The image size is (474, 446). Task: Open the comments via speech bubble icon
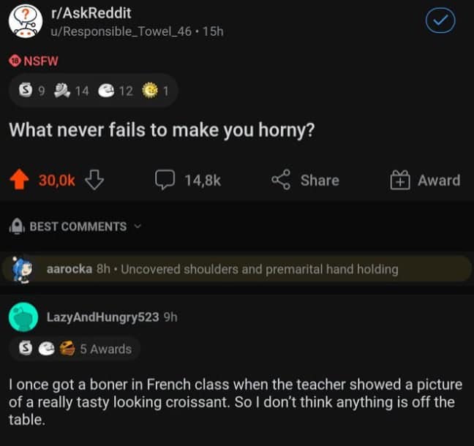[165, 180]
